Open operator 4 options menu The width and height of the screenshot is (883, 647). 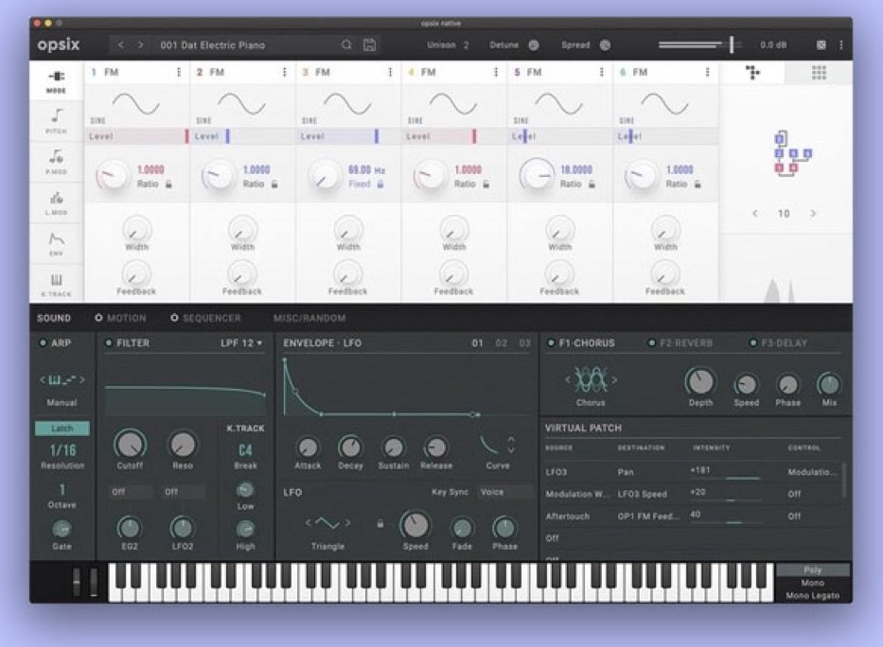(x=496, y=72)
